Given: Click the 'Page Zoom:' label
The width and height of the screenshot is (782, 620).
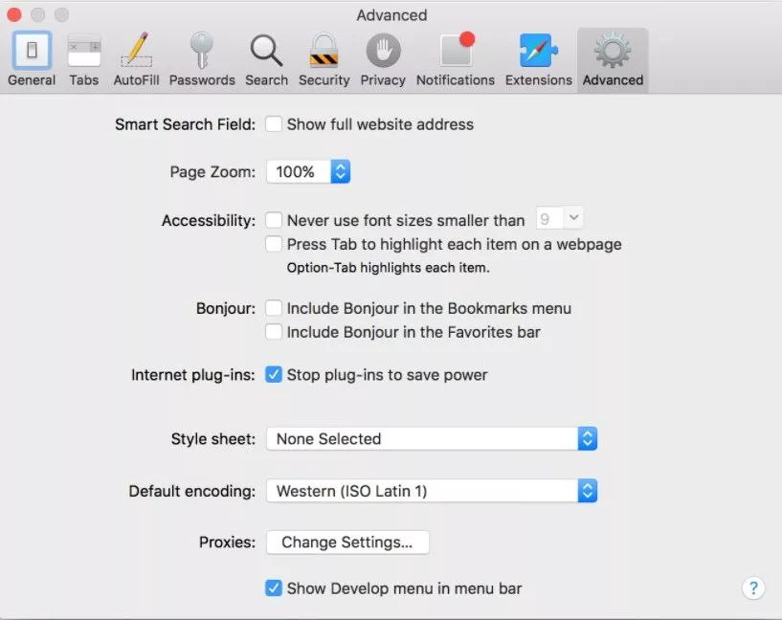Looking at the screenshot, I should pyautogui.click(x=212, y=172).
